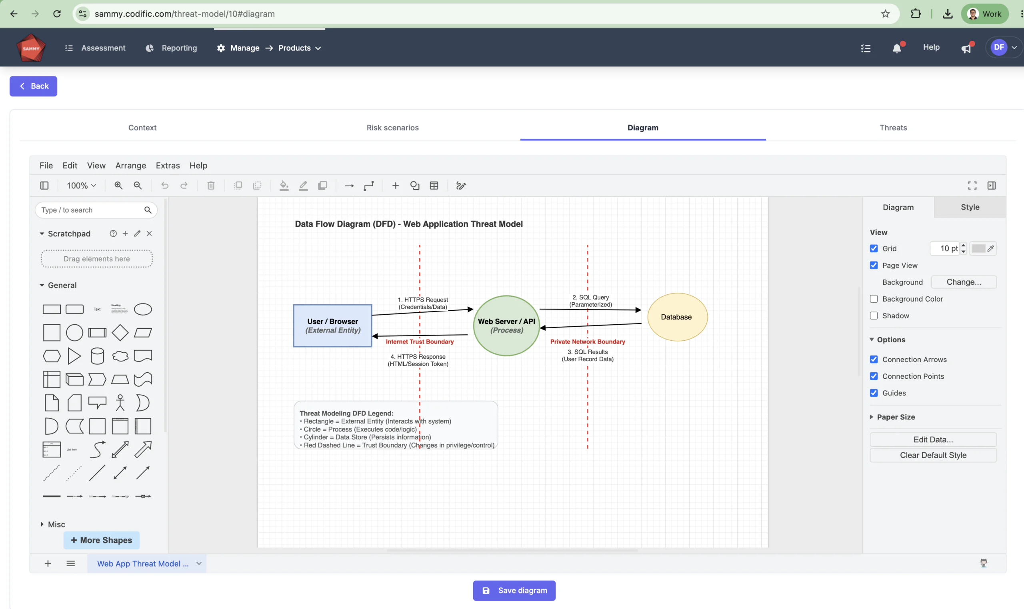This screenshot has width=1024, height=609.
Task: Click the More Shapes button
Action: (x=101, y=540)
